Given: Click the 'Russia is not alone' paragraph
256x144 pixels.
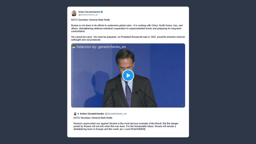Looking at the screenshot, I should click(128, 28).
